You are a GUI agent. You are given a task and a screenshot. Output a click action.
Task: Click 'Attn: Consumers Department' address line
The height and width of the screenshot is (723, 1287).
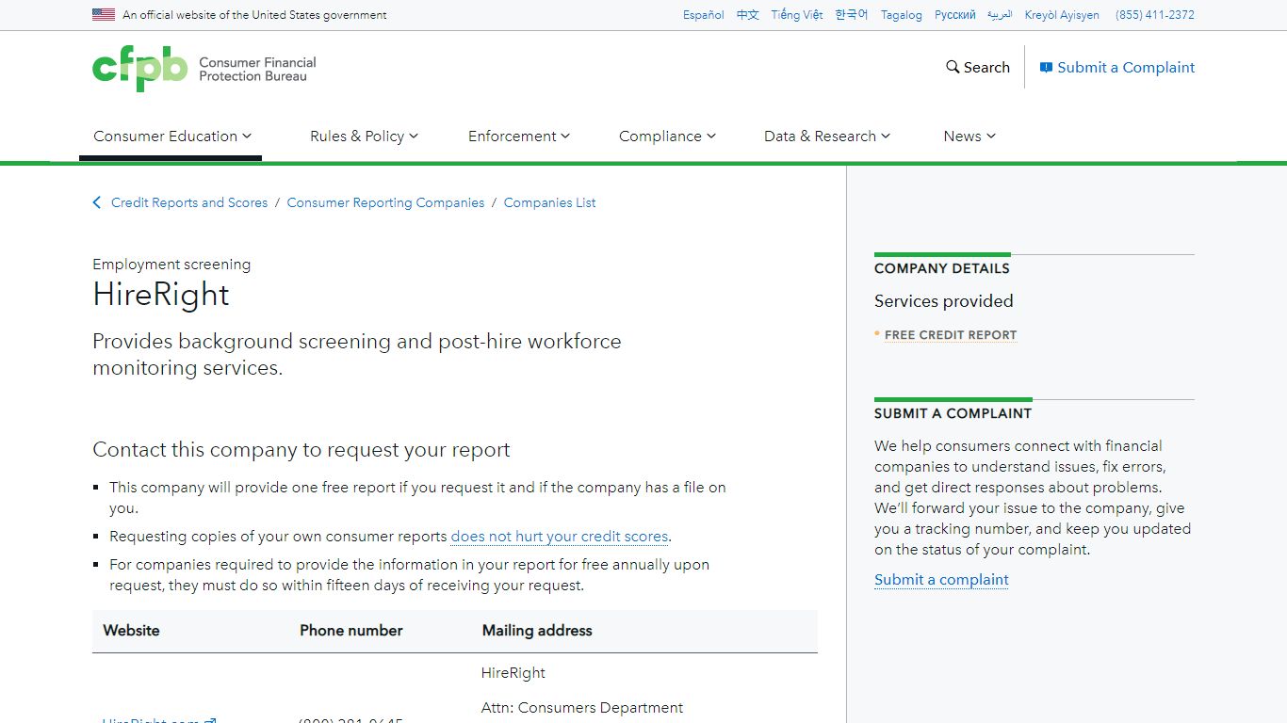582,708
